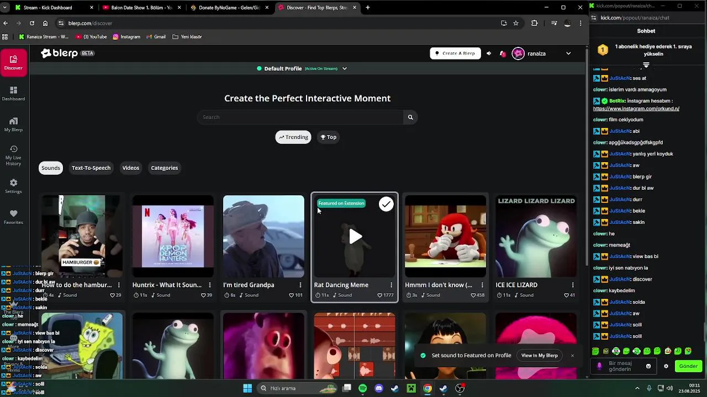Click Create A Blerp button
This screenshot has width=707, height=397.
coord(456,53)
